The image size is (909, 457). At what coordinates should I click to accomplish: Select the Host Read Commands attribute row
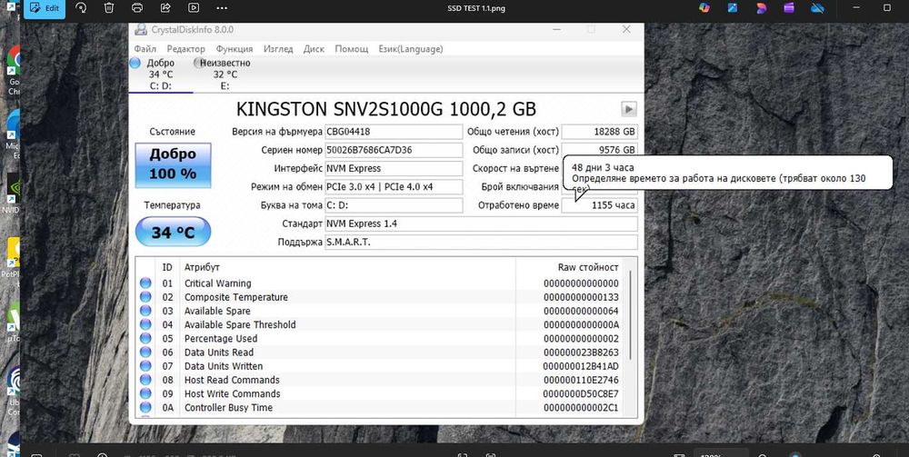(381, 380)
